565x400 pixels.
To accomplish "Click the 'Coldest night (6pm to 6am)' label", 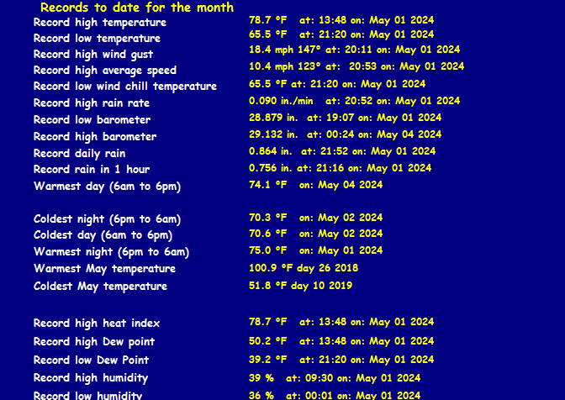I will [x=108, y=218].
